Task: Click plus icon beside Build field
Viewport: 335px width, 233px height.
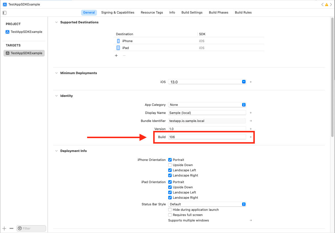Action: click(x=250, y=137)
